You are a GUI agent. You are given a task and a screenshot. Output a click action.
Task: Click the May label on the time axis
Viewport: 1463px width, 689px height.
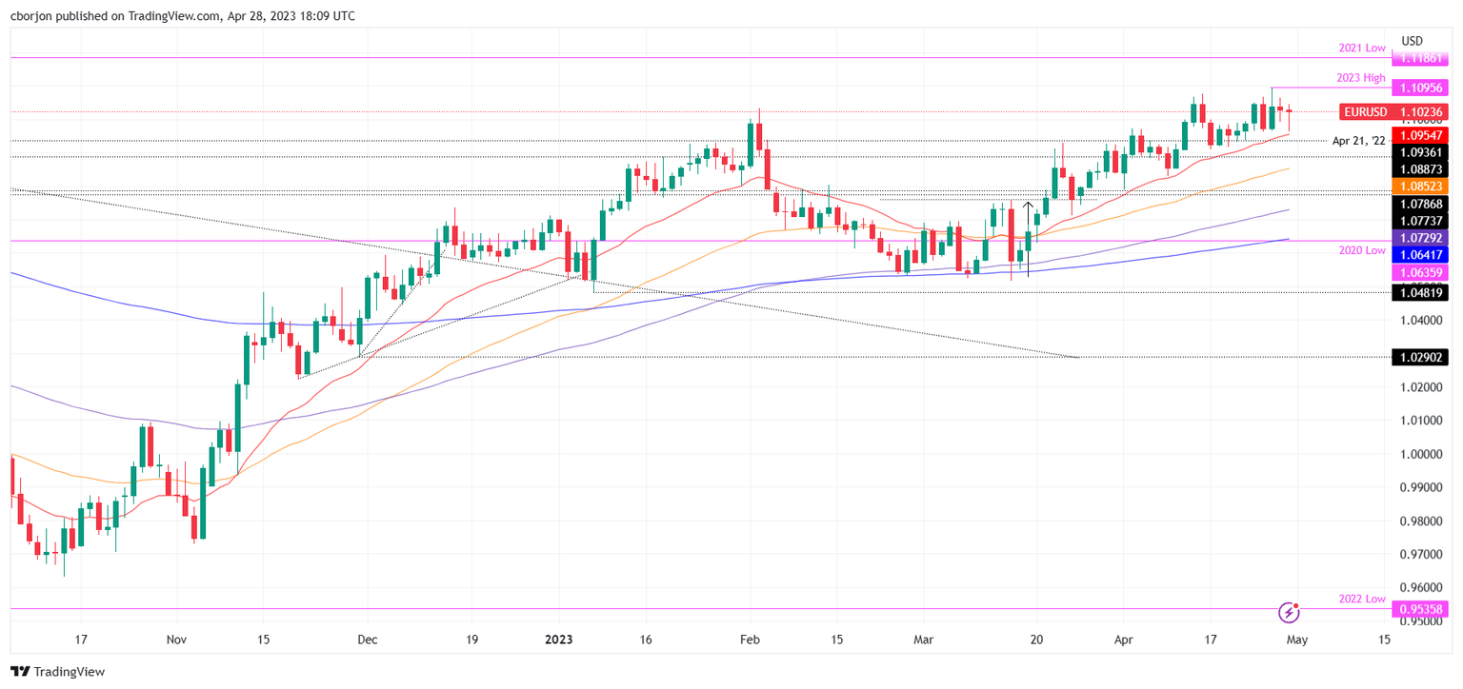coord(1295,640)
